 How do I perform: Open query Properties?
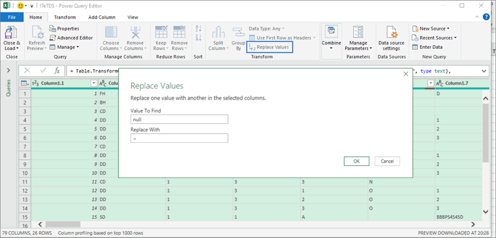64,28
